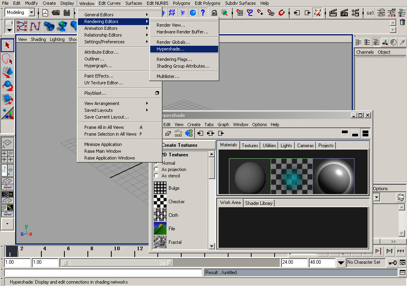Enable Snap to grids magnet icon
Viewport: 407px width, 286px height.
tap(240, 12)
